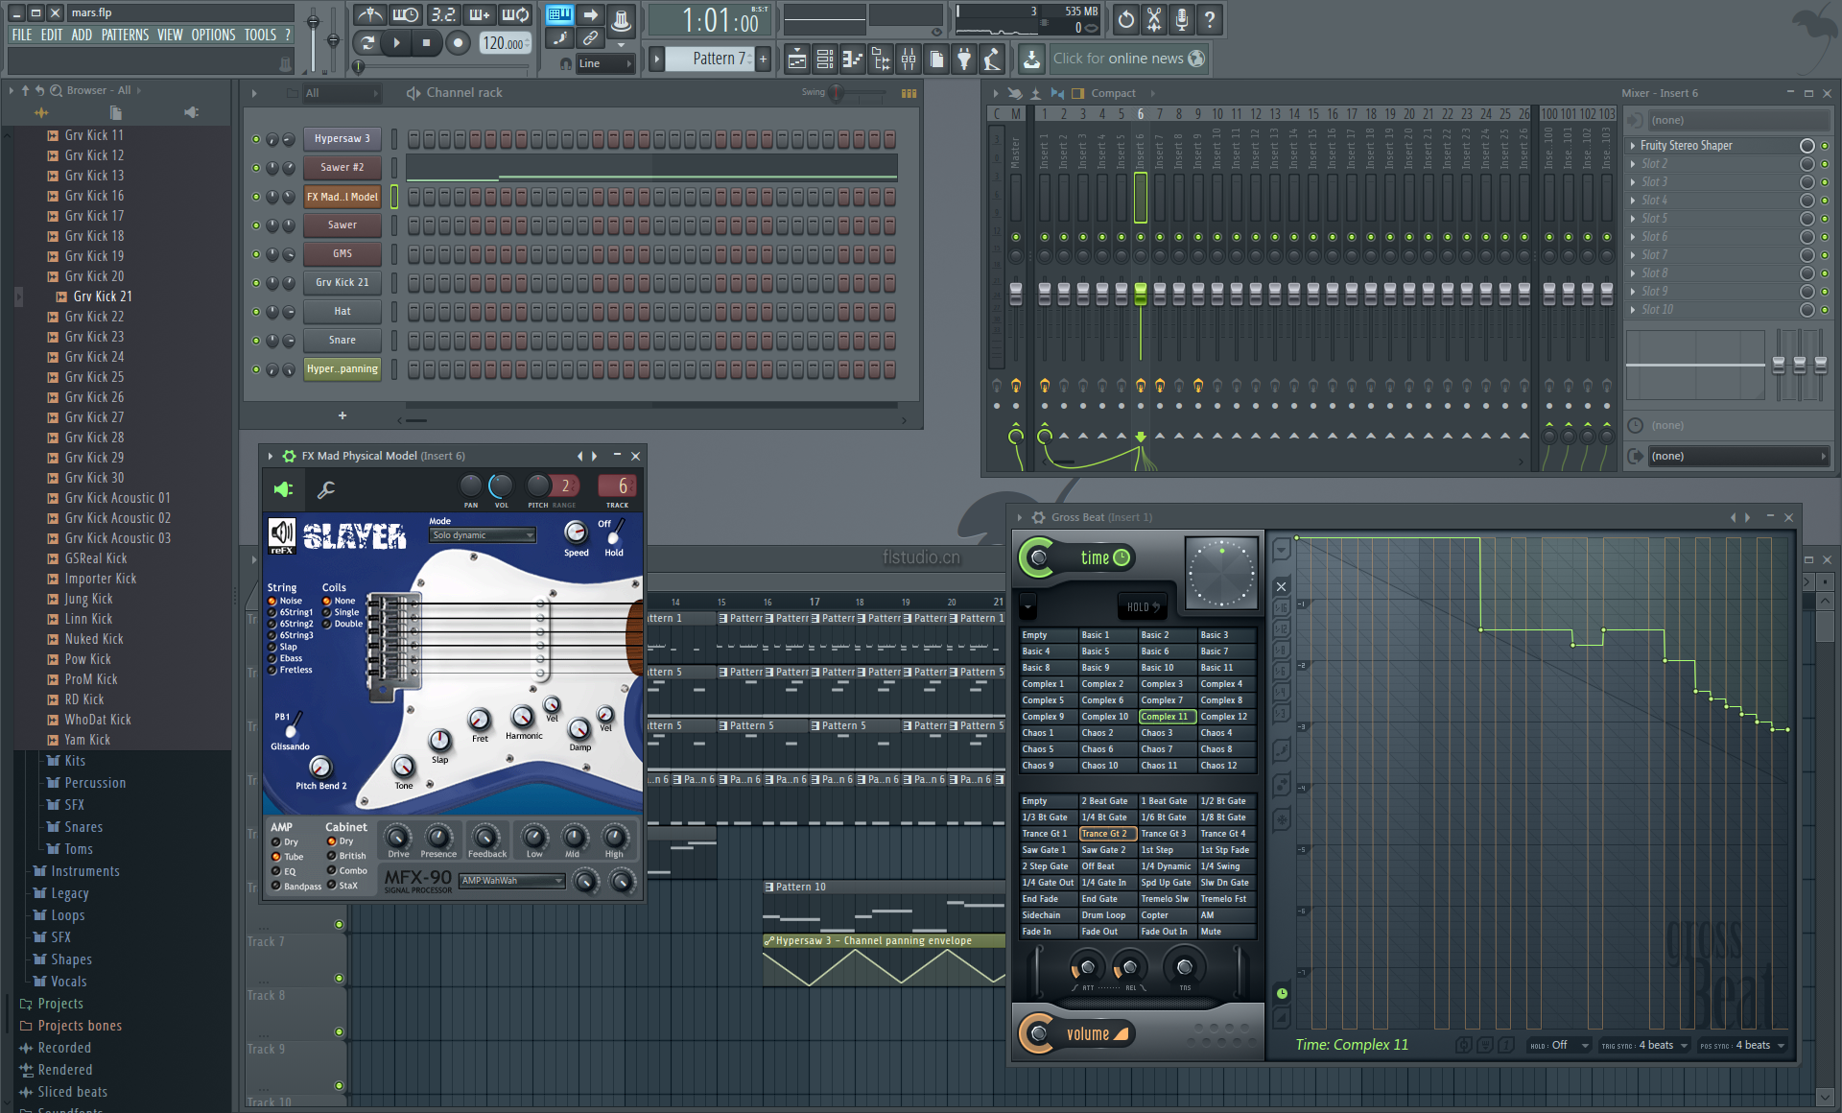Toggle the Sawer #2 channel mute light
The image size is (1842, 1113).
(x=256, y=168)
